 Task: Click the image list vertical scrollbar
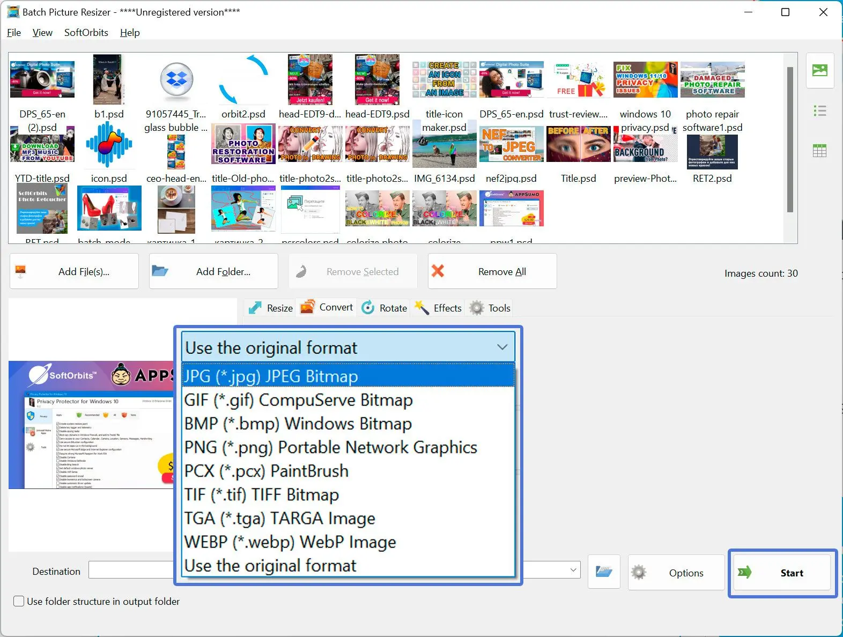(789, 139)
